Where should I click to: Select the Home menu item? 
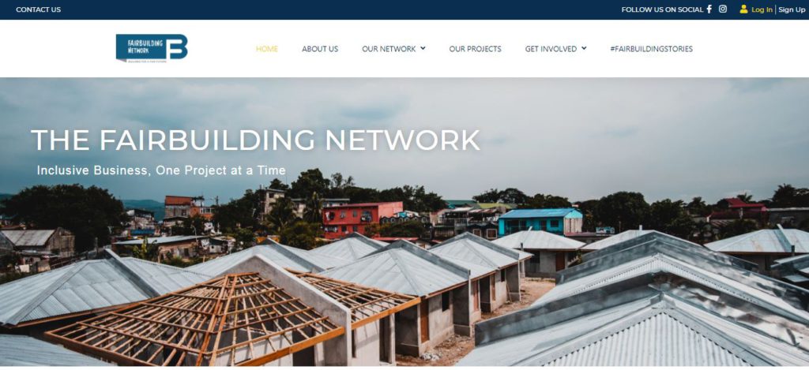pos(267,49)
